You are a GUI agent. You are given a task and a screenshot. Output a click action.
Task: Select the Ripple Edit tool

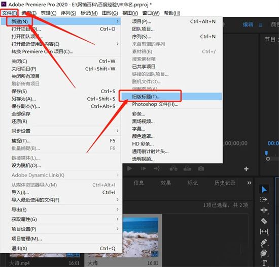point(264,211)
